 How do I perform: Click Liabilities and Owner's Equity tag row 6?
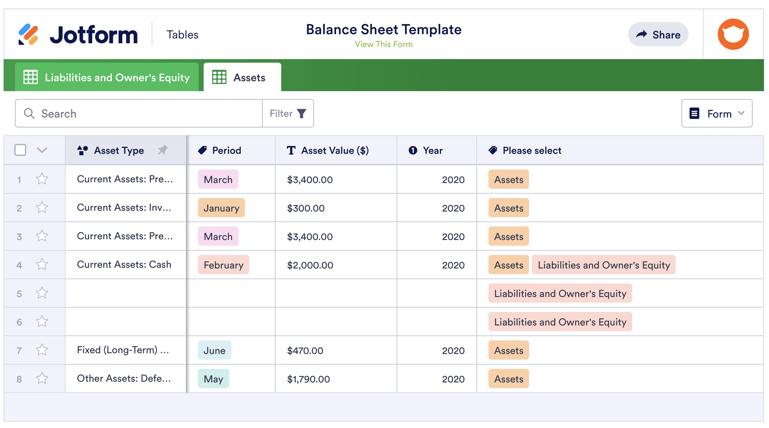tap(560, 322)
